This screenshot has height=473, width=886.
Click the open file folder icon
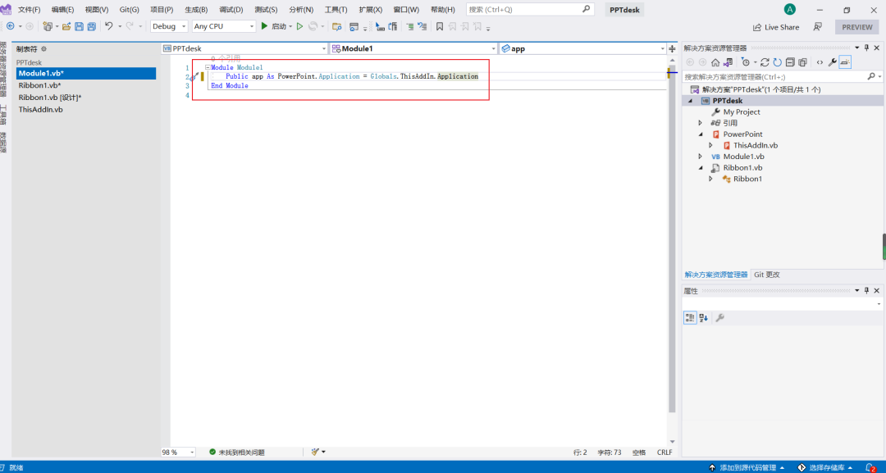tap(66, 26)
